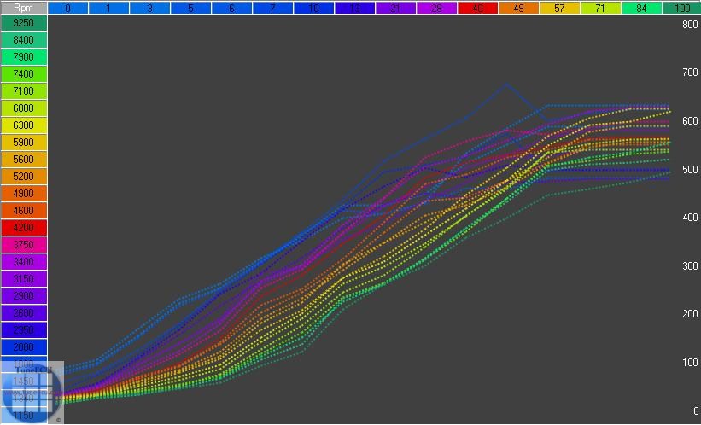Select the 5 column header
Viewport: 701px width, 425px height.
pos(191,8)
